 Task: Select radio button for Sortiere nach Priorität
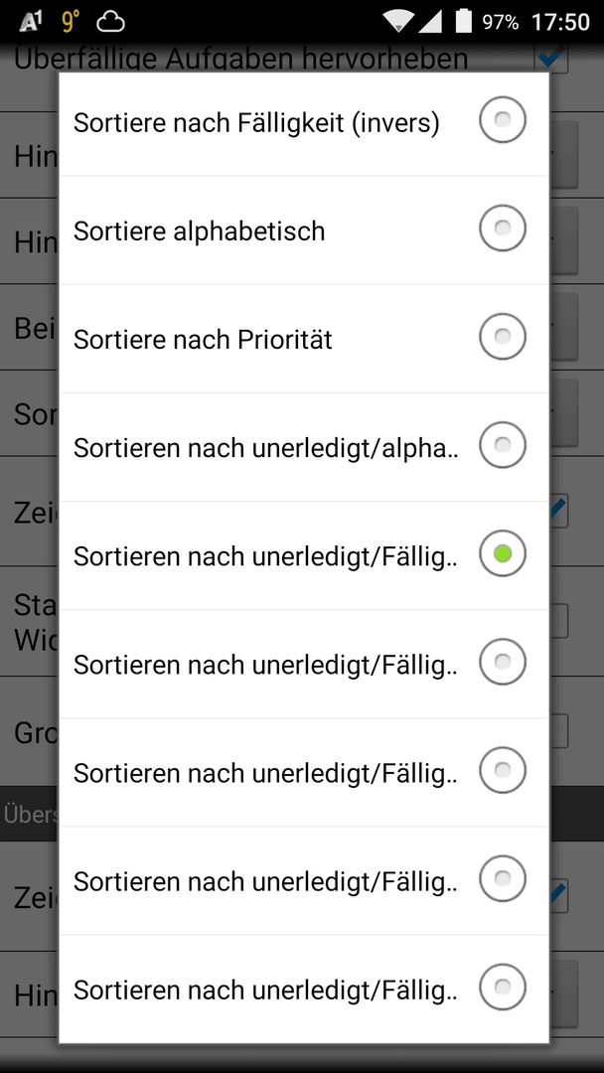pos(502,337)
